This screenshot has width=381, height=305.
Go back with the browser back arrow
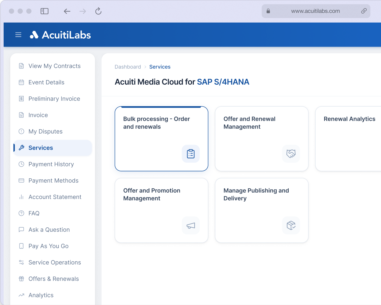tap(67, 11)
